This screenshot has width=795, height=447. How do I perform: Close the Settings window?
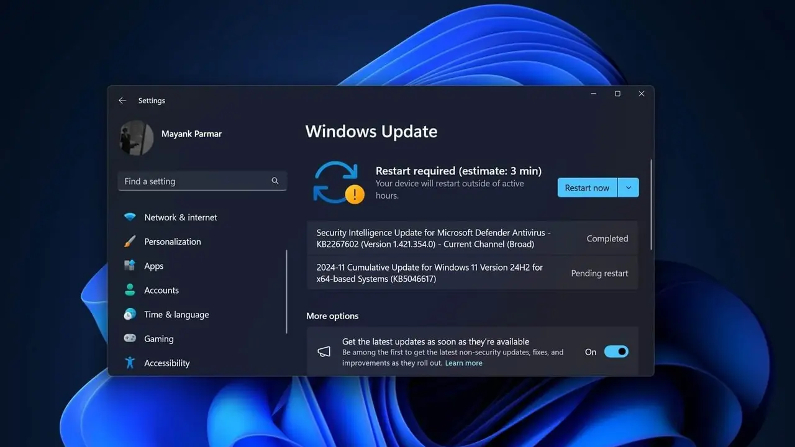[x=642, y=94]
